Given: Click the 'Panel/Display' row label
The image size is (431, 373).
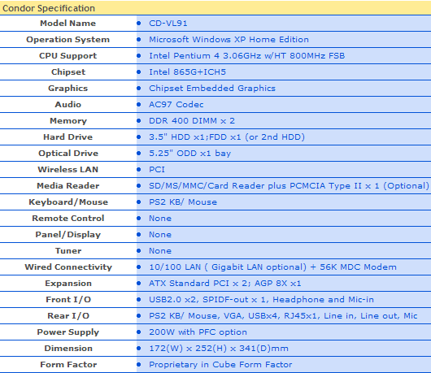Looking at the screenshot, I should (67, 235).
